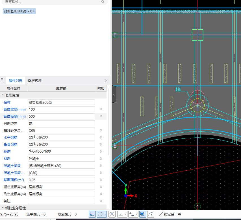The width and height of the screenshot is (241, 220).
Task: Toggle intersection snap X icon
Action: click(112, 214)
